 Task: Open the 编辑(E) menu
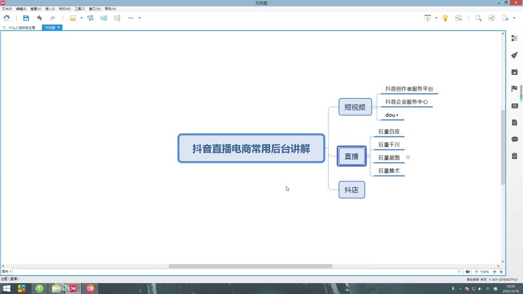pos(21,9)
